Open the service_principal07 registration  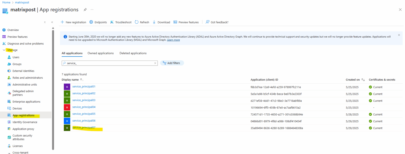point(84,127)
